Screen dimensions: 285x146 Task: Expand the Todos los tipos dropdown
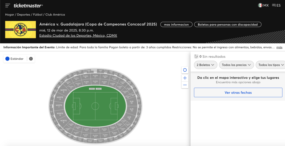tap(271, 65)
